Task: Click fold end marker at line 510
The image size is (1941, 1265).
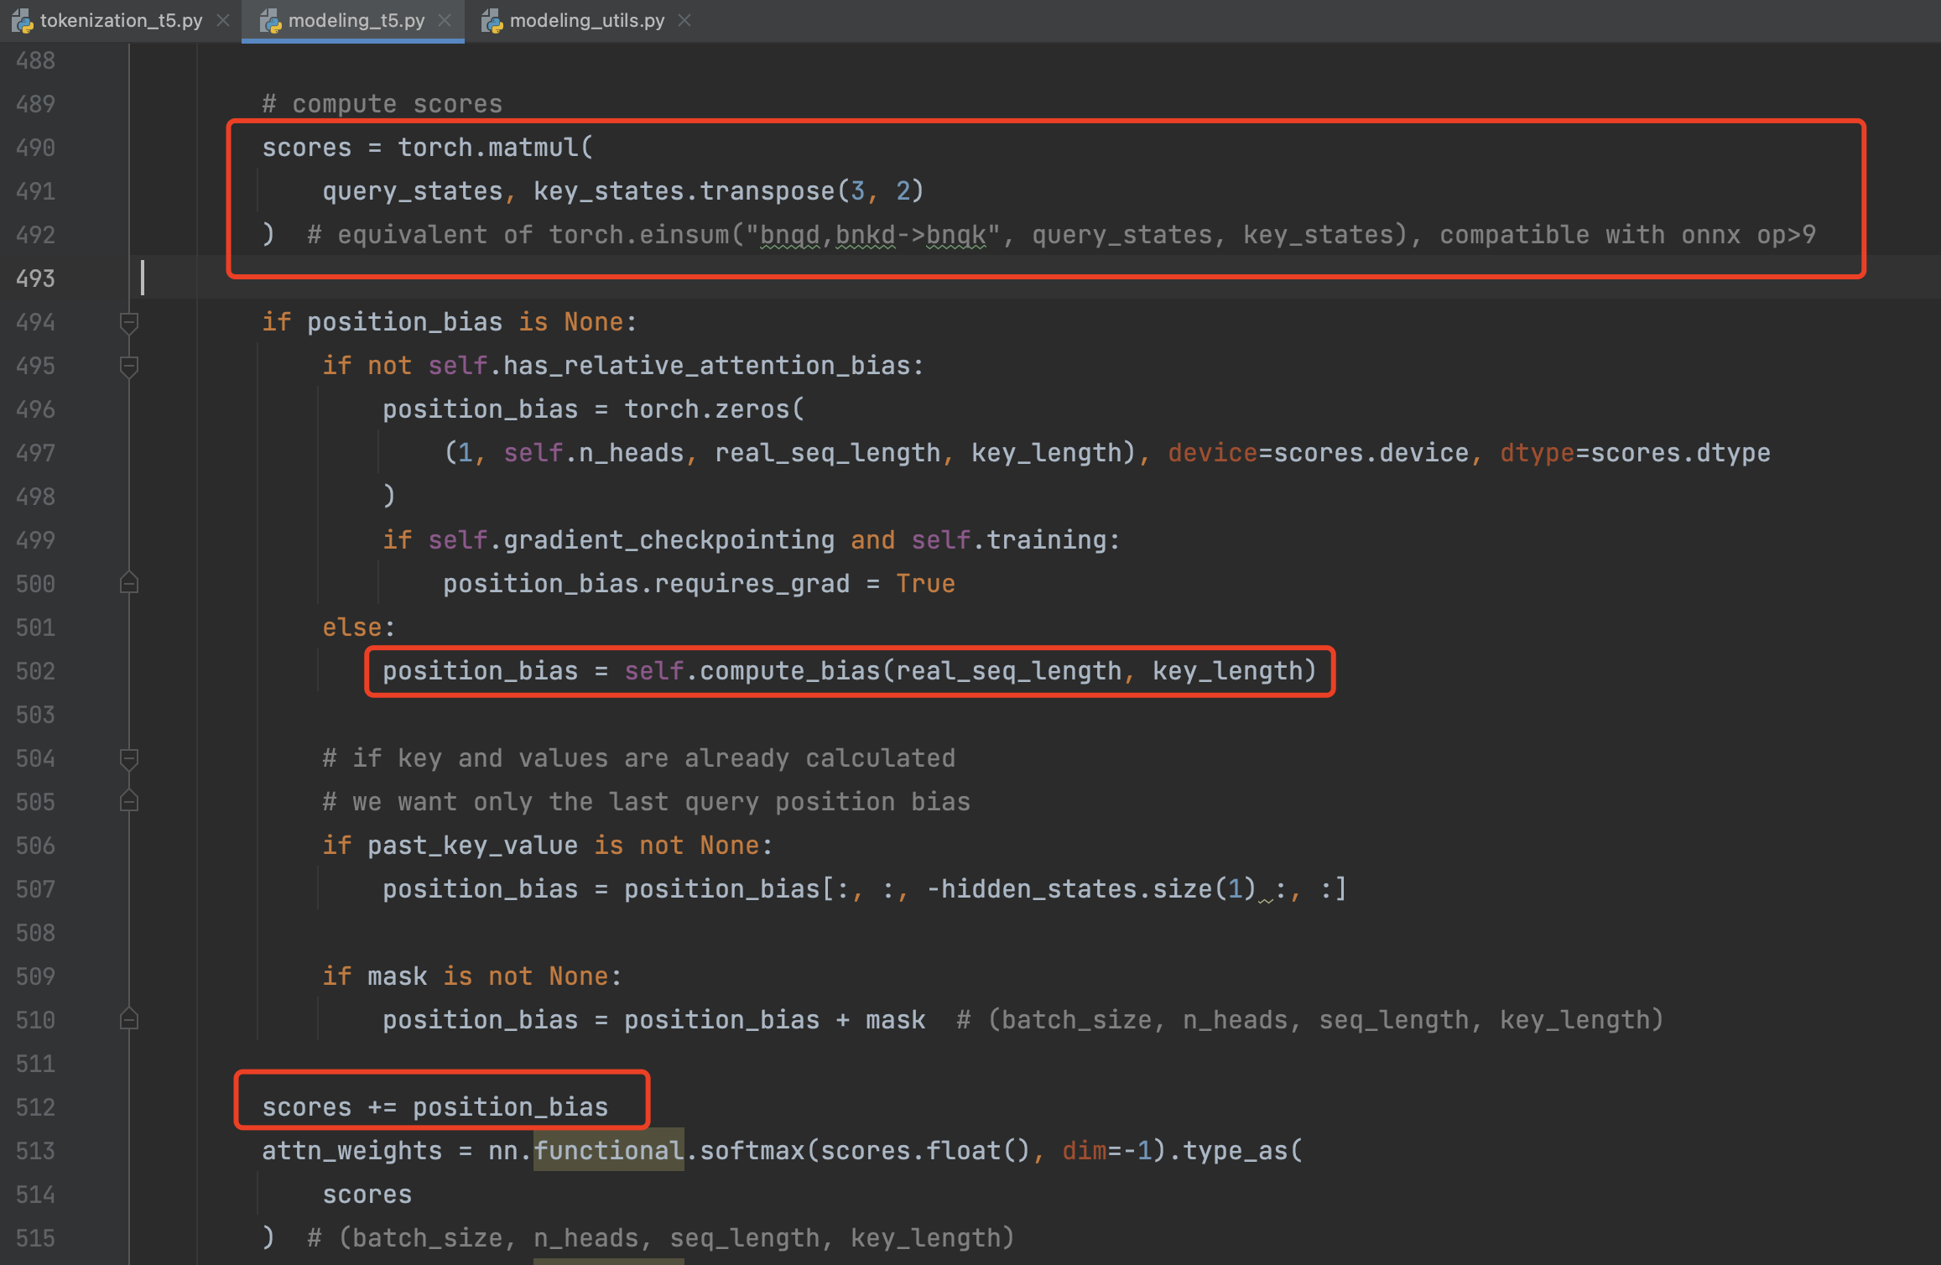Action: point(128,1020)
